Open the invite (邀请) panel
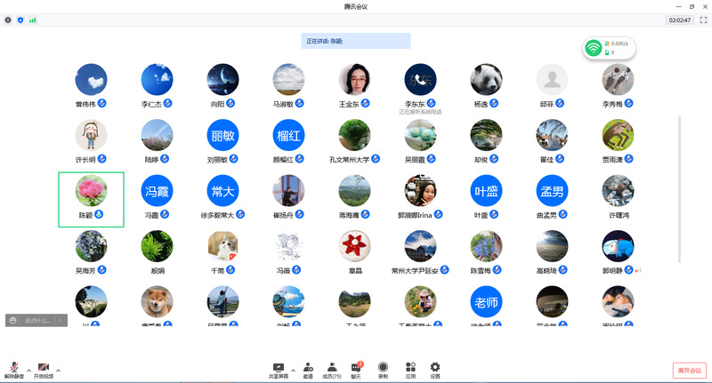Screen dimensions: 712x383 tap(308, 369)
